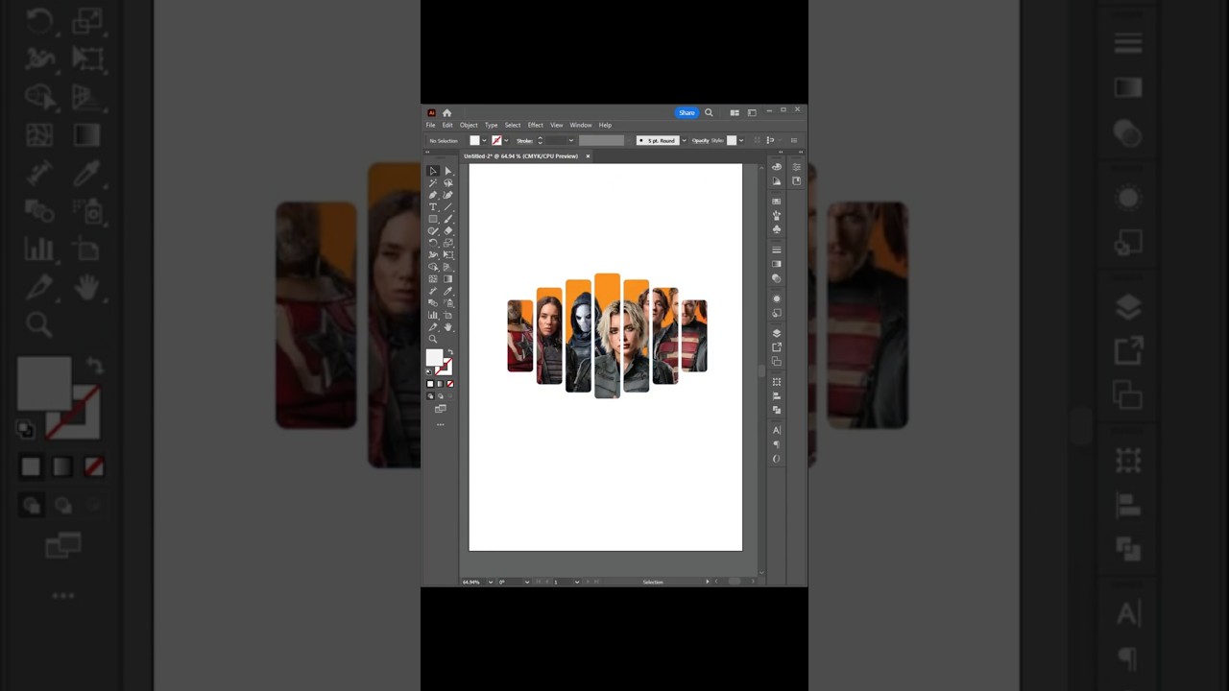This screenshot has width=1229, height=691.
Task: Select the Selection tool arrow
Action: [433, 171]
